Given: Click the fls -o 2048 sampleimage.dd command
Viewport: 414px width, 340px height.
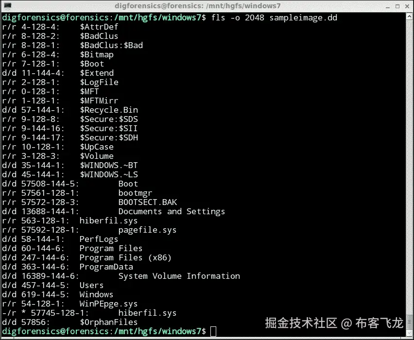Looking at the screenshot, I should tap(274, 17).
